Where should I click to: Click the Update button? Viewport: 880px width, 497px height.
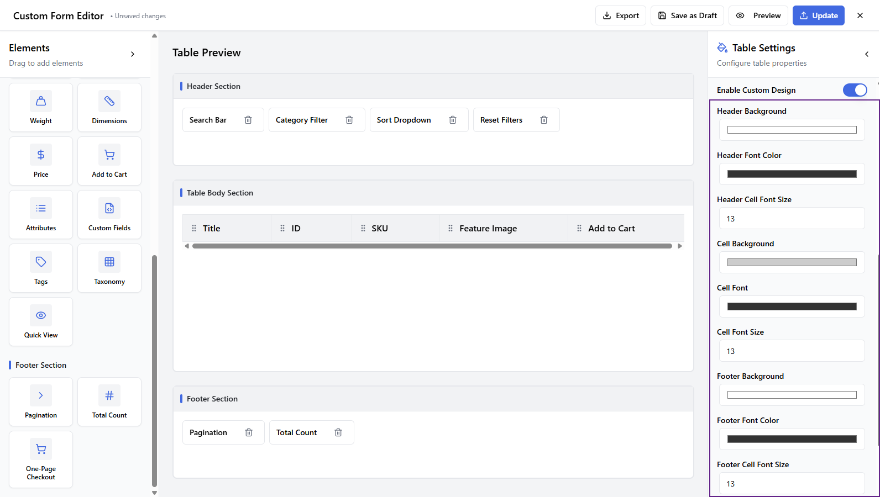818,15
